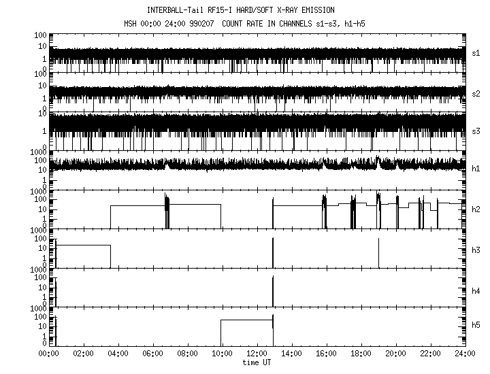Click the h2 channel label
Screen dimensions: 490x374
click(478, 209)
